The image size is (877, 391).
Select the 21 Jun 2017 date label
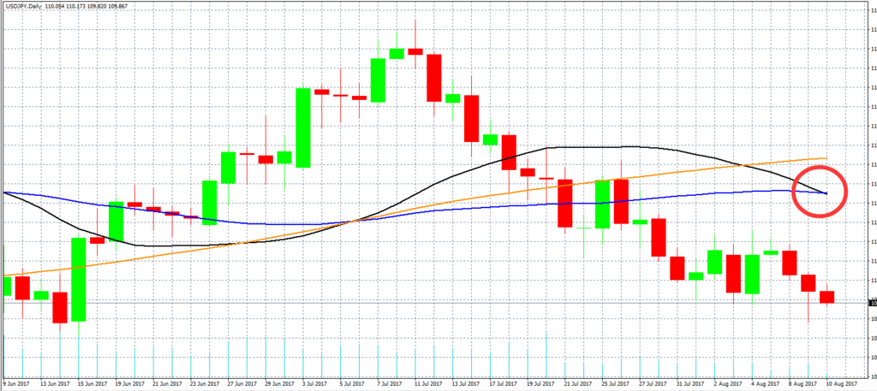point(168,384)
